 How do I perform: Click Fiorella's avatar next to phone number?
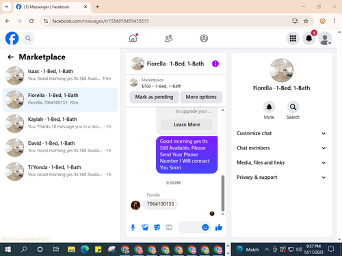(135, 205)
